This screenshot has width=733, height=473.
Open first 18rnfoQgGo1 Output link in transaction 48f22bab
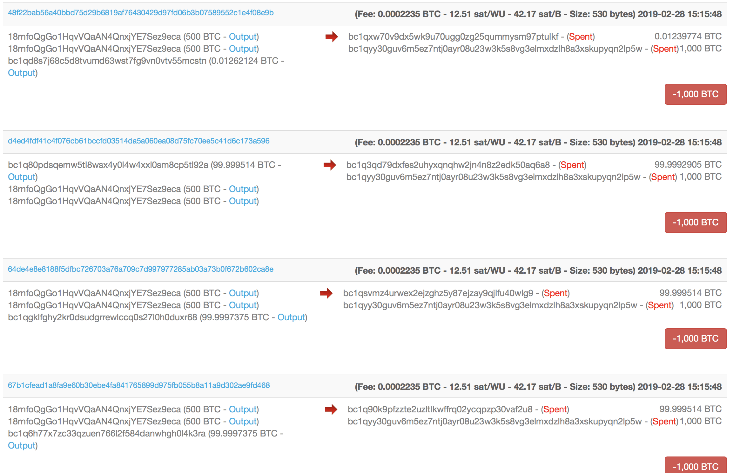point(243,37)
